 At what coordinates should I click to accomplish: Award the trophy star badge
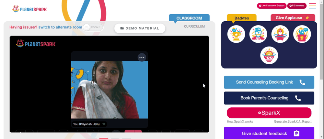pos(236,34)
